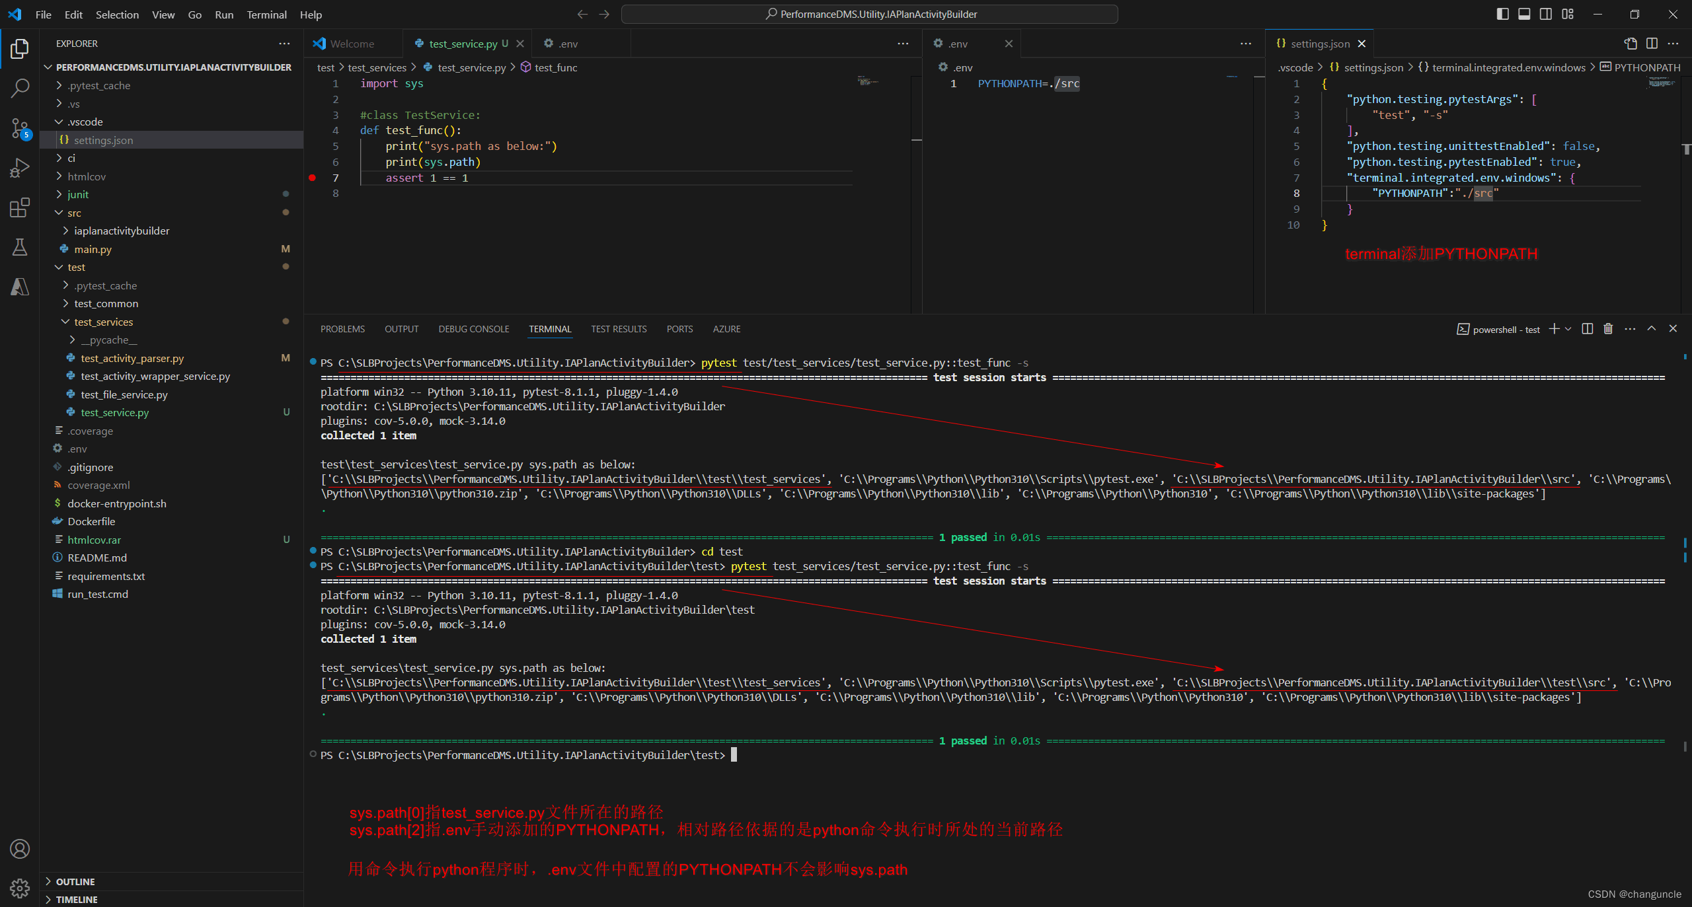Open Source Control view with badge
This screenshot has width=1692, height=907.
click(20, 128)
